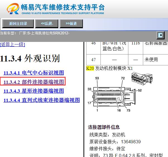Click the arrow icon beside vehicle bar
The height and width of the screenshot is (157, 168).
(160, 35)
